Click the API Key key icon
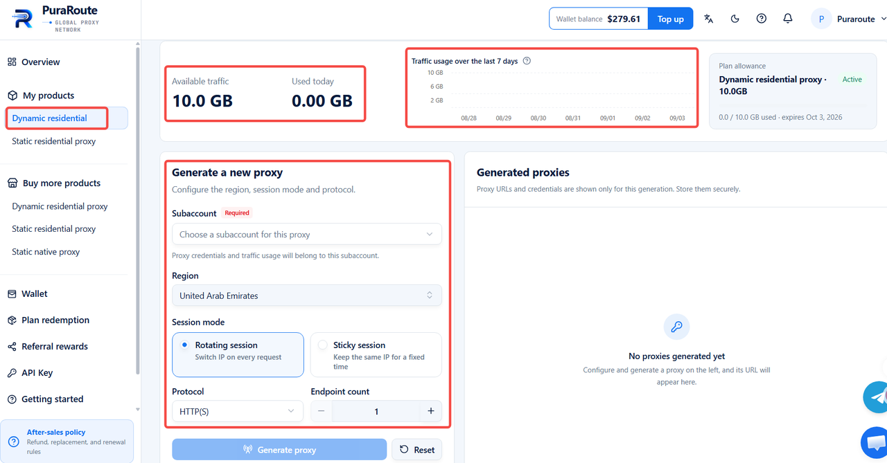Image resolution: width=887 pixels, height=463 pixels. point(12,373)
